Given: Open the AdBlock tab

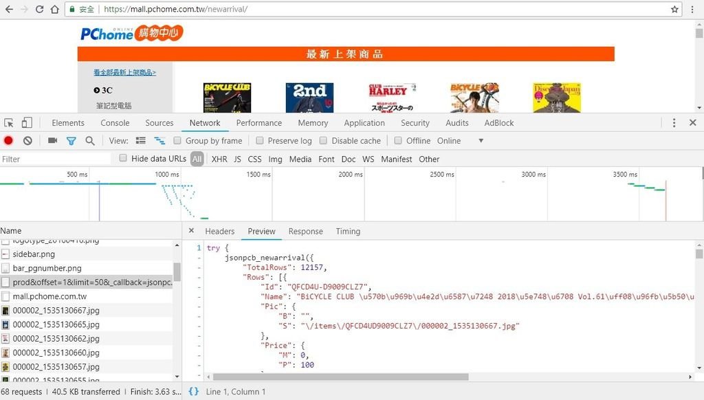Looking at the screenshot, I should tap(499, 123).
